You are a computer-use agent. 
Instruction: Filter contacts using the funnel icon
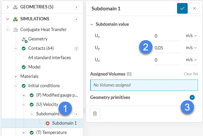pyautogui.click(x=76, y=48)
